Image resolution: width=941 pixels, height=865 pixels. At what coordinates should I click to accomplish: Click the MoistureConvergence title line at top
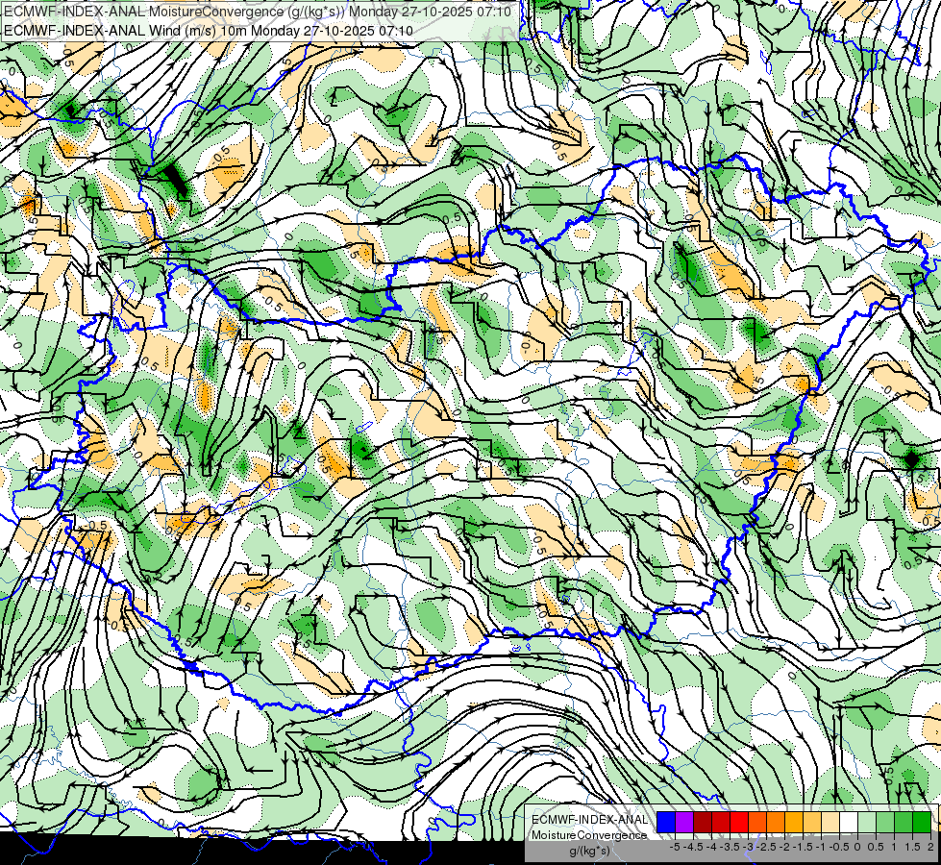pos(257,12)
